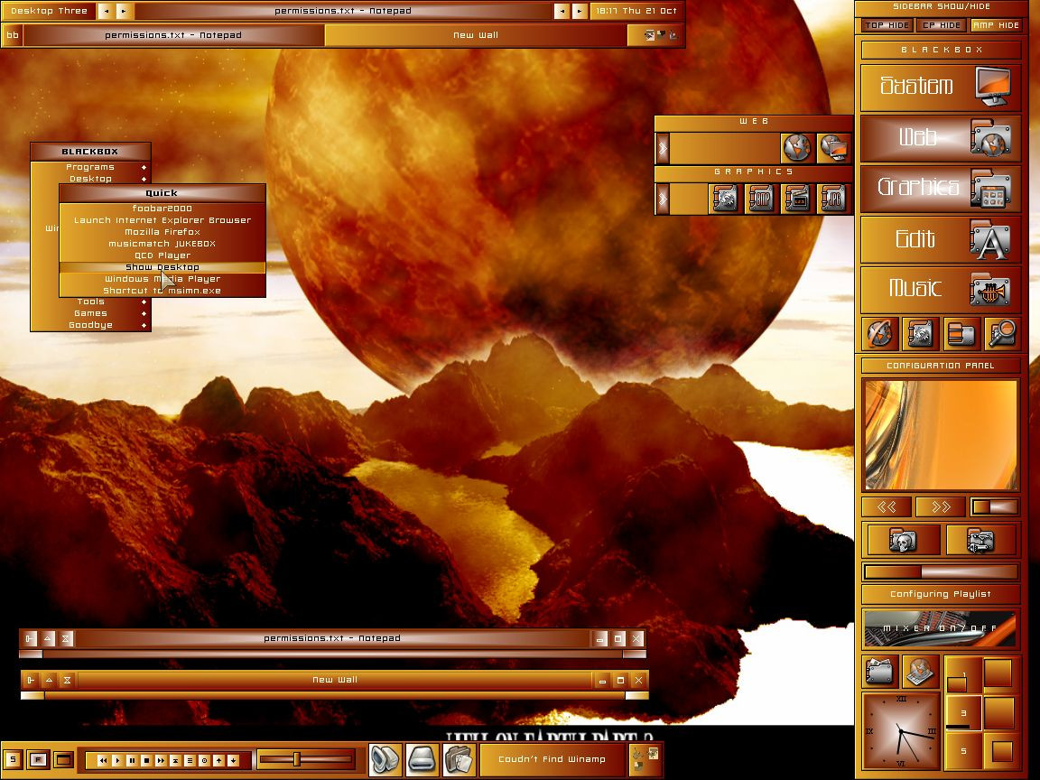Open the Graphics sidebar button
Screen dimensions: 1040x780
[x=941, y=189]
